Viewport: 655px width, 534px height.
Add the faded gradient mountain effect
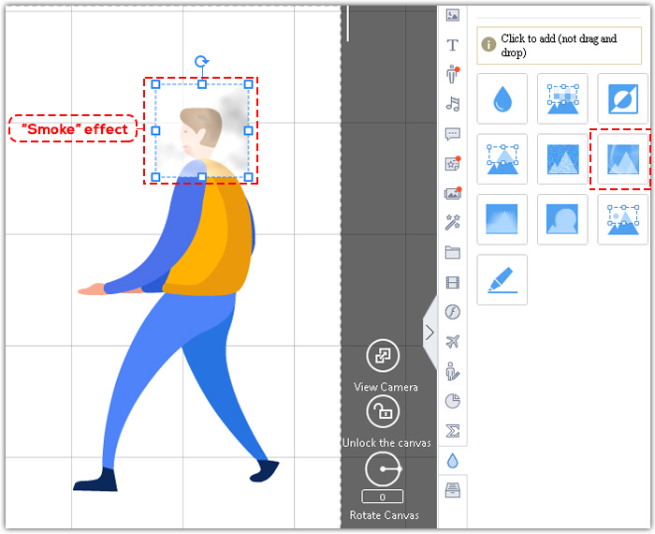tap(502, 219)
